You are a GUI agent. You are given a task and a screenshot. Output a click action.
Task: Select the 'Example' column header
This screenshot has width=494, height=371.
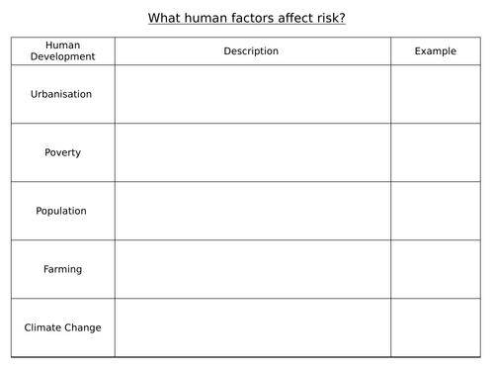click(x=436, y=50)
